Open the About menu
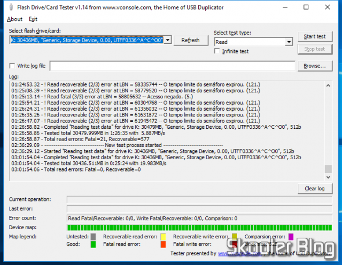The height and width of the screenshot is (265, 342). pyautogui.click(x=14, y=19)
